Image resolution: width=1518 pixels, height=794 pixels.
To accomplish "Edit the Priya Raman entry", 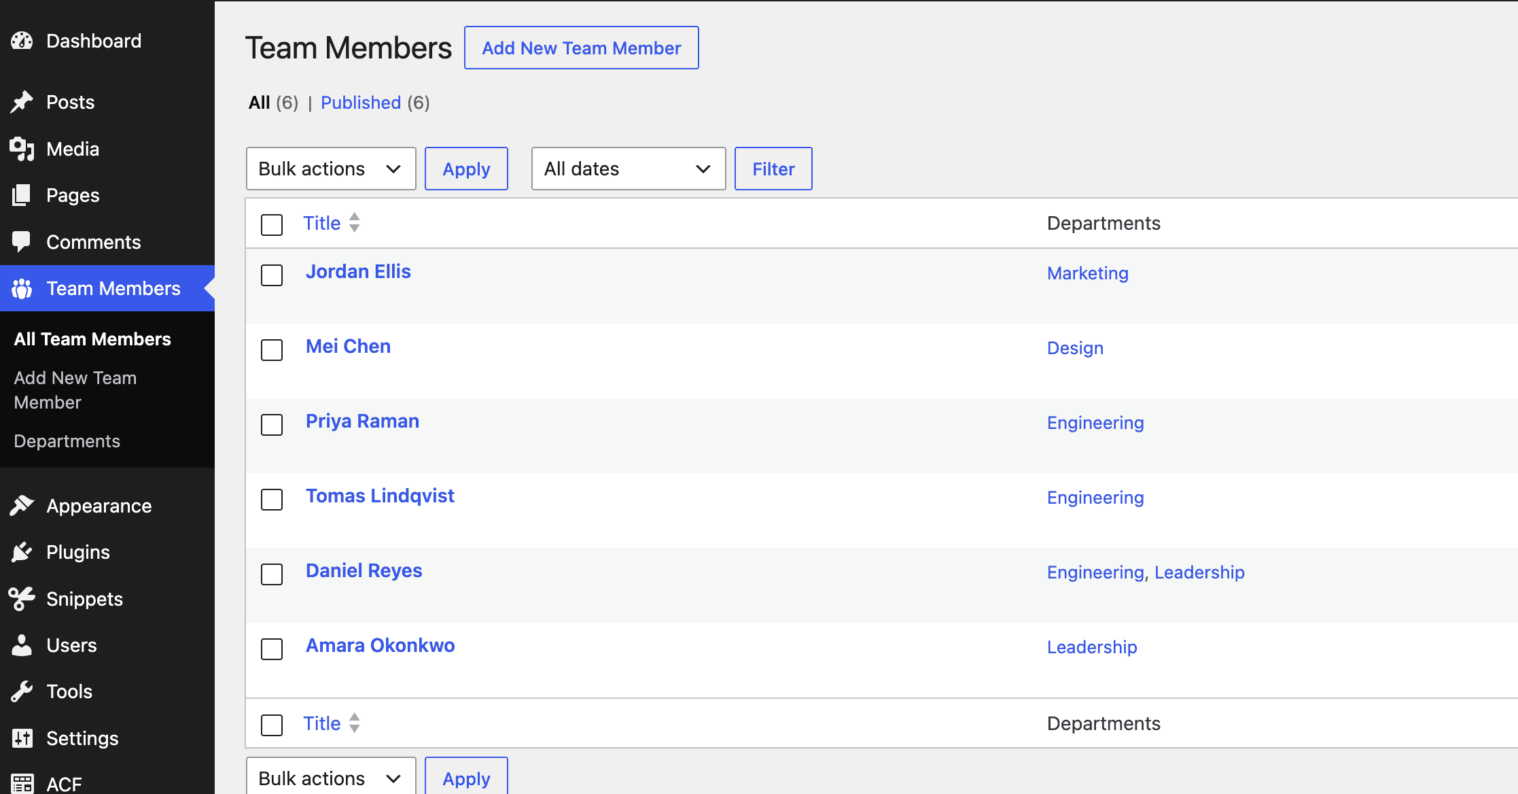I will [362, 421].
